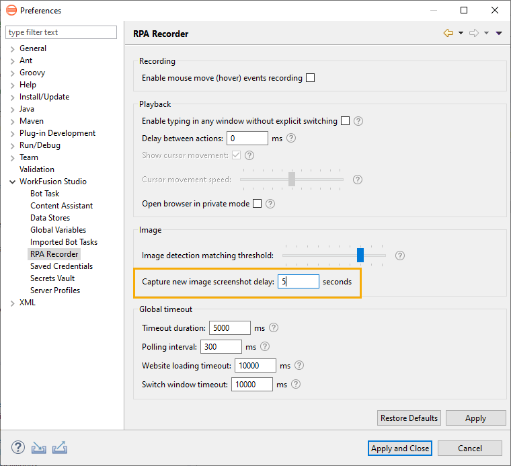Click the Polling interval field
Viewport: 511px width, 466px height.
point(221,346)
